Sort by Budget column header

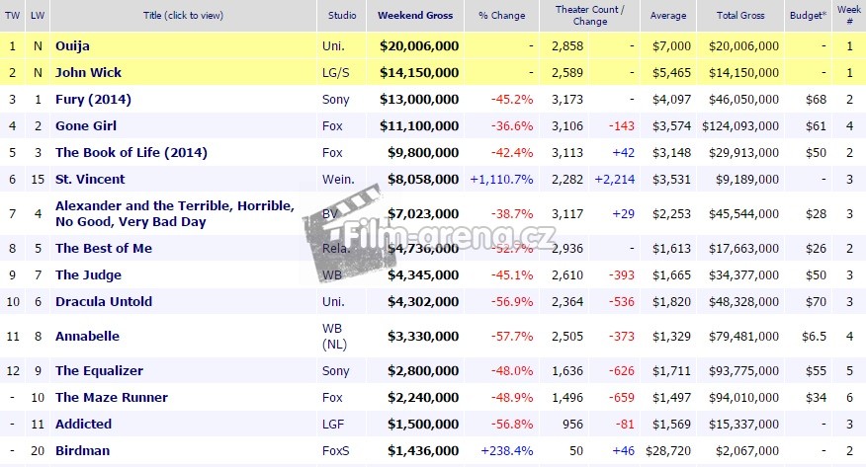(x=806, y=16)
